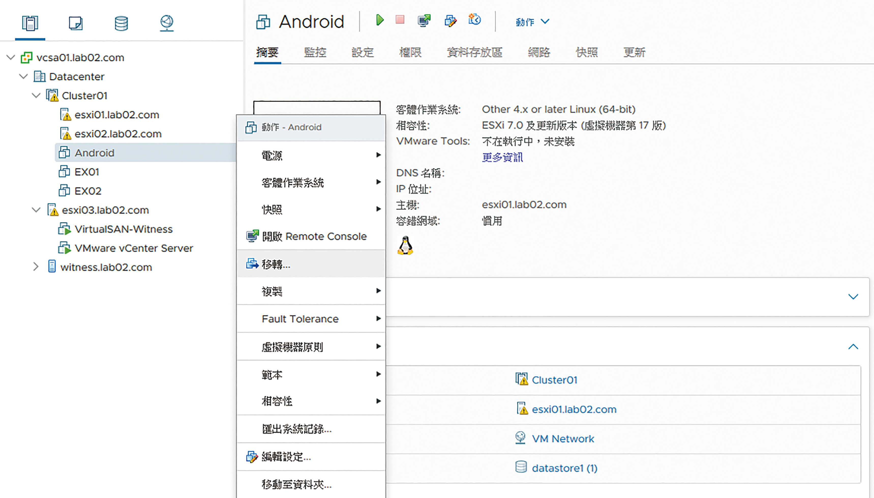Power on the Android VM with the green play icon
Image resolution: width=874 pixels, height=498 pixels.
tap(379, 20)
